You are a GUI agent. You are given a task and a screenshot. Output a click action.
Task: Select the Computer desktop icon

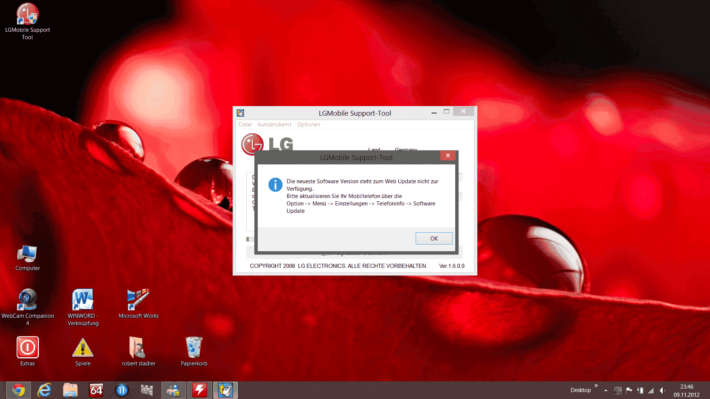coord(27,258)
